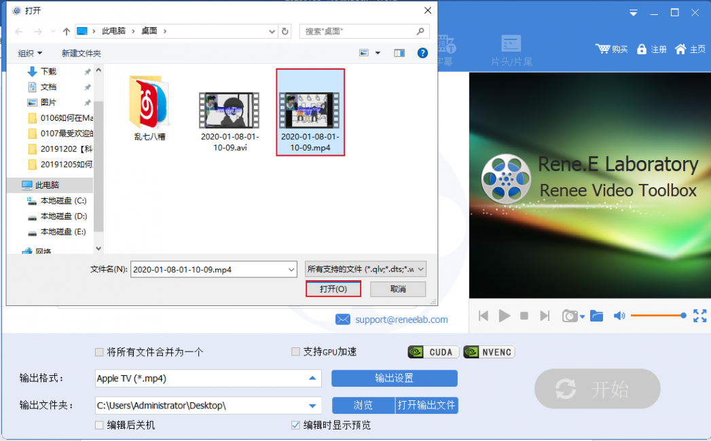
Task: Open 本地磁盘 (C:) drive
Action: point(63,201)
